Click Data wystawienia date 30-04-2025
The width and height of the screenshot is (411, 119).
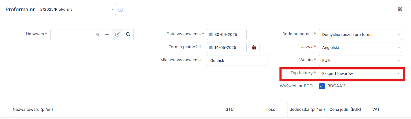pyautogui.click(x=226, y=35)
